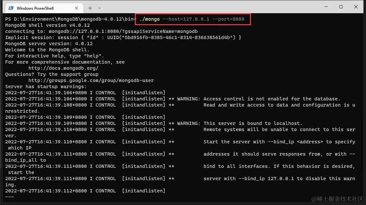
Task: Click 'server with --bind_ip 127.0.0.1' text
Action: [x=279, y=179]
